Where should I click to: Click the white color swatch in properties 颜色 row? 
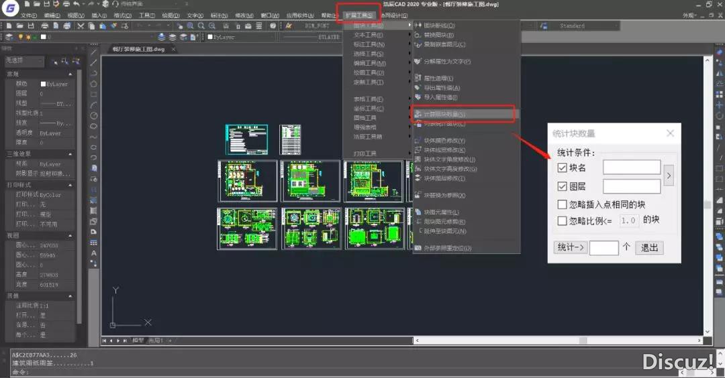(44, 84)
